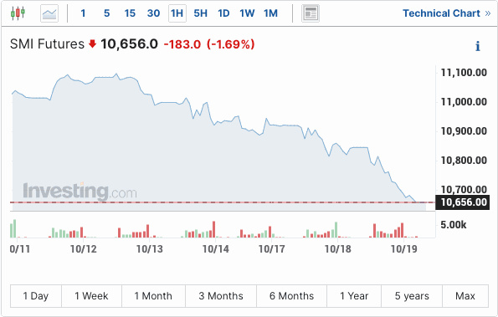Click the 10/19 date label
This screenshot has width=498, height=317.
pyautogui.click(x=403, y=248)
